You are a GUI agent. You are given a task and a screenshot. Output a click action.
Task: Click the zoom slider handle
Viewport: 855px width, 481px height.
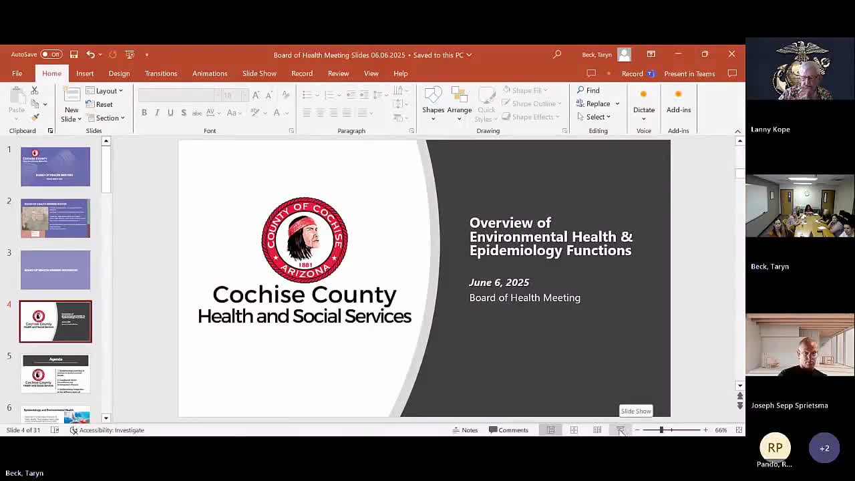point(661,430)
